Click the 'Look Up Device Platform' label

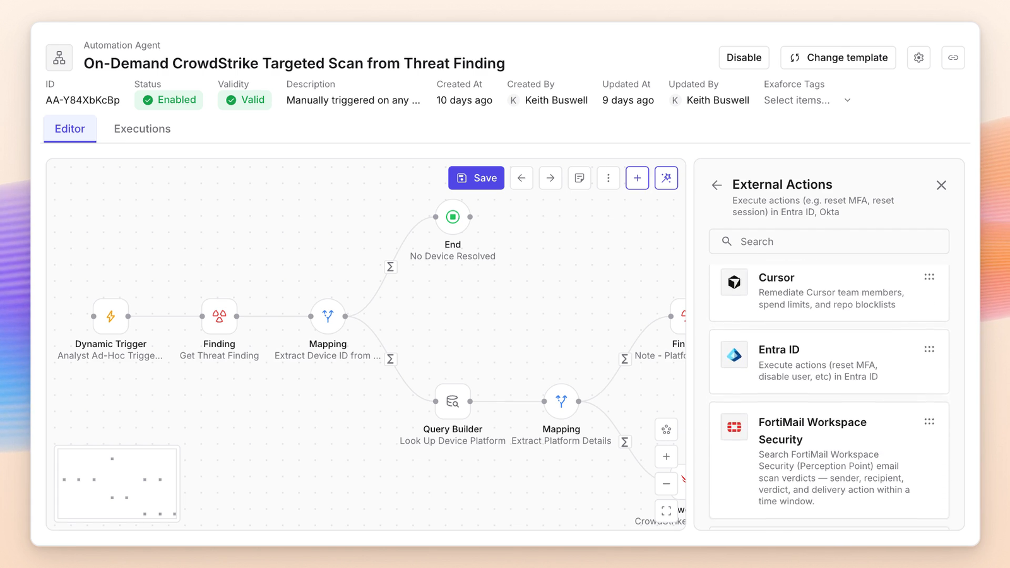click(453, 441)
